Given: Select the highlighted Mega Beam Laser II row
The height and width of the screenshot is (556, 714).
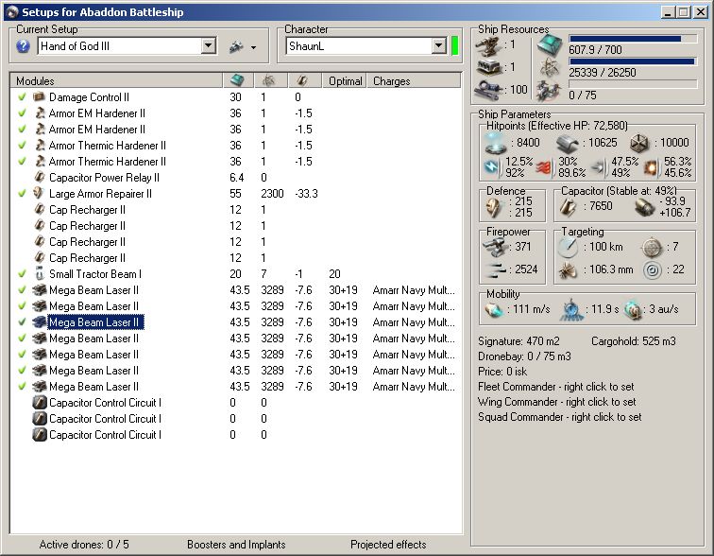Looking at the screenshot, I should pos(95,322).
